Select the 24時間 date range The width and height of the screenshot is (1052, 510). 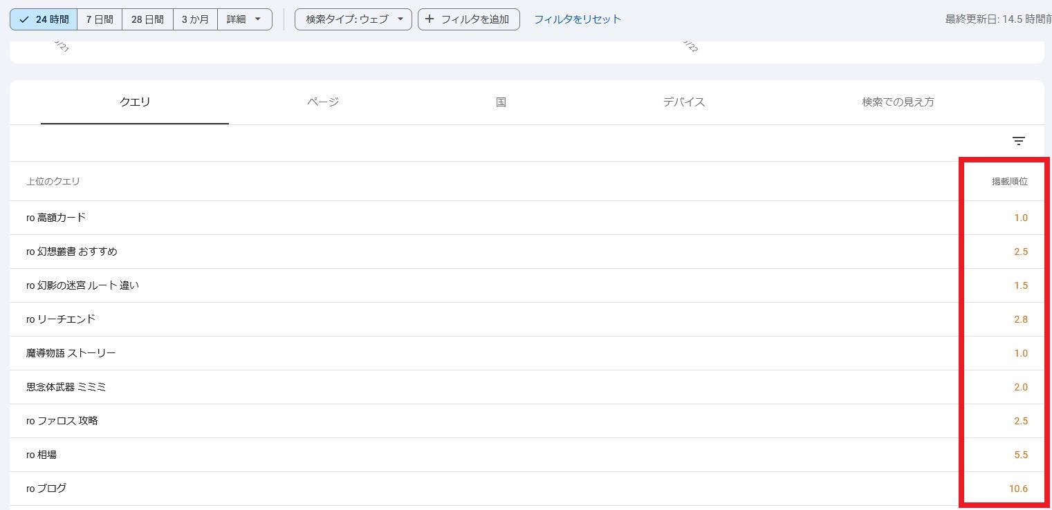[44, 19]
